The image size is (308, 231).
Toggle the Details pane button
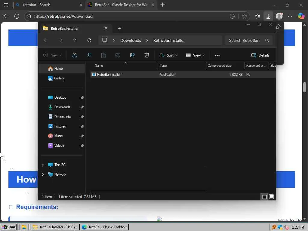click(260, 55)
